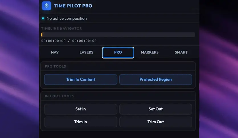Select the PRO tab
Viewport: 238px width, 138px height.
[x=118, y=52]
